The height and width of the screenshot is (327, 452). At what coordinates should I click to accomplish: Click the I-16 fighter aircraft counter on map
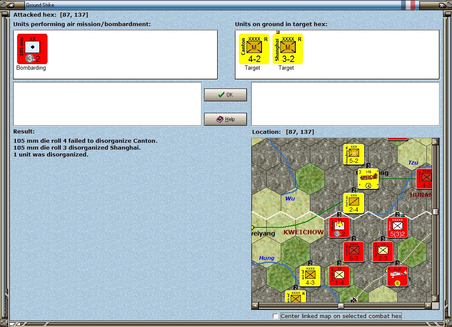[369, 179]
